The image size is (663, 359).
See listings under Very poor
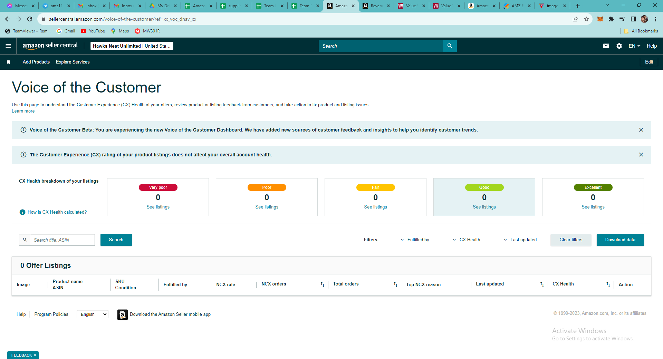tap(158, 207)
